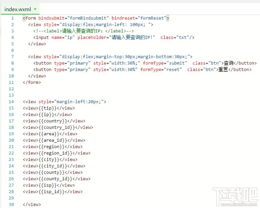Click the {{county_id}} binding line

57,179
